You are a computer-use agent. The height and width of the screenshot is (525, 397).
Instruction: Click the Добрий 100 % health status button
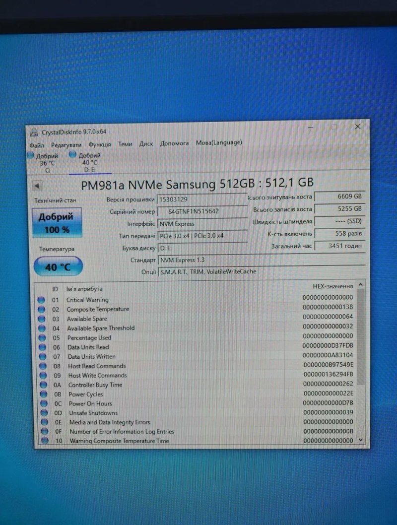click(x=57, y=223)
